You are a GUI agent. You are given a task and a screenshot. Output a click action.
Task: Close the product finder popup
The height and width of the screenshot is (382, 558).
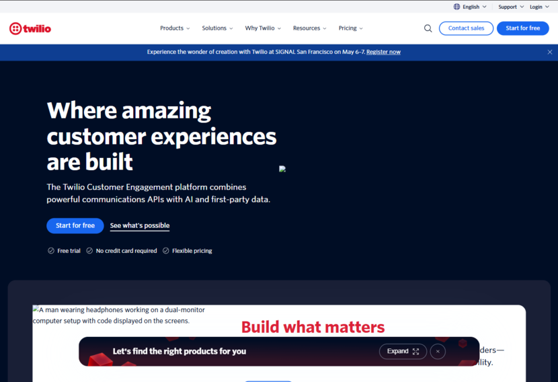[x=438, y=351]
